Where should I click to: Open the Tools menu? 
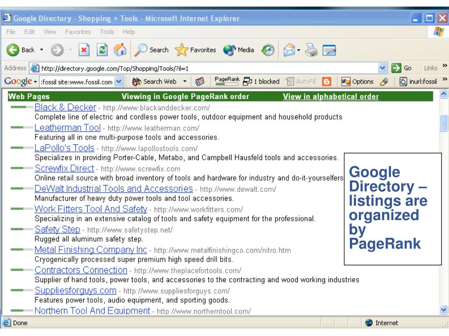107,31
